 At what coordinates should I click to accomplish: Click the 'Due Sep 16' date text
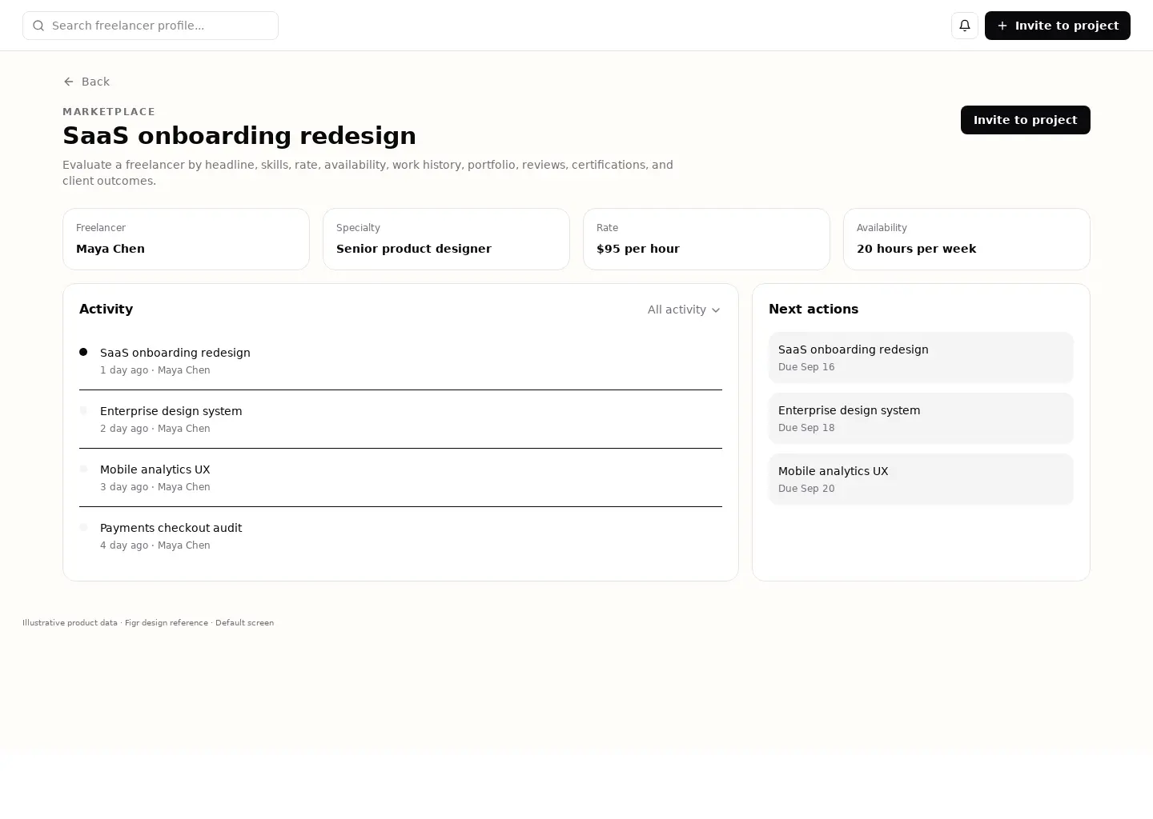(806, 367)
